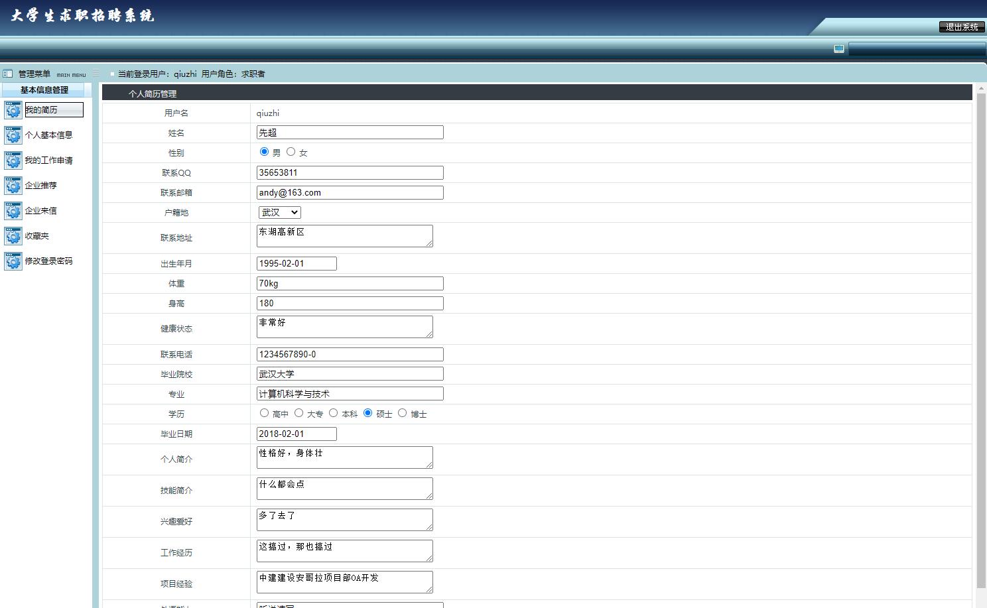Click the 身高 input field
987x608 pixels.
click(350, 303)
